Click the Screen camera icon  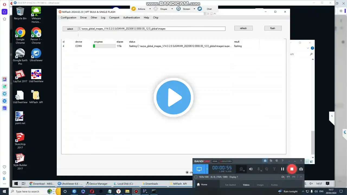(178, 9)
